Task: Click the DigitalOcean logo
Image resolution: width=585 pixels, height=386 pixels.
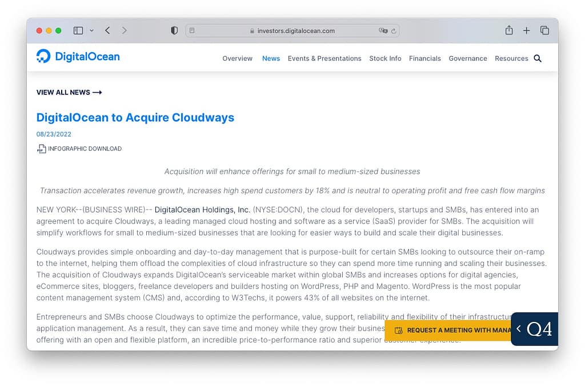Action: click(x=78, y=57)
